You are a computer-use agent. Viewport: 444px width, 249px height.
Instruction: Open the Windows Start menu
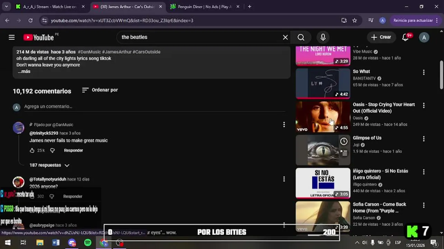click(7, 243)
